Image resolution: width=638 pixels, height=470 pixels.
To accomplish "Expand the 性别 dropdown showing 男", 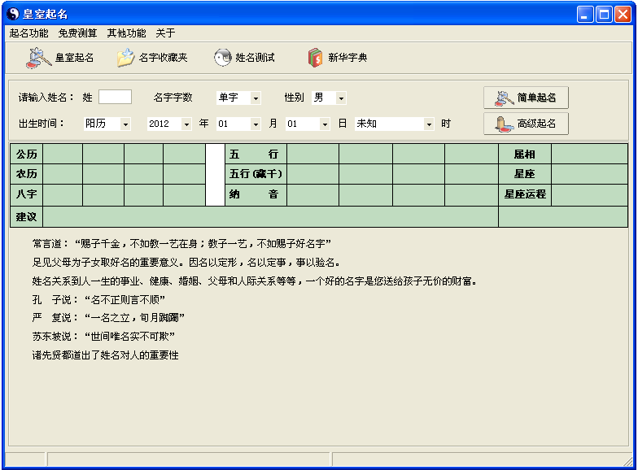I will pos(341,98).
